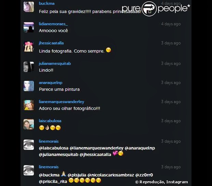Open jhessicaatalla's avatar with pink hearts
This screenshot has width=212, height=186.
tap(29, 46)
